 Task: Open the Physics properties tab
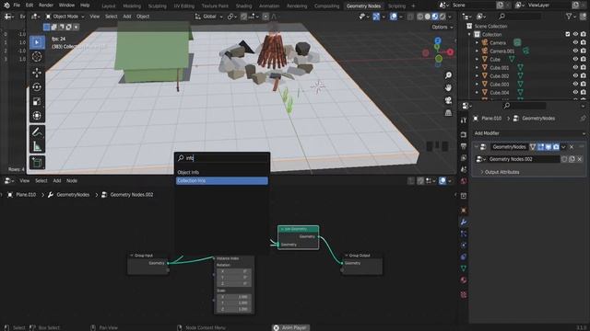point(464,245)
